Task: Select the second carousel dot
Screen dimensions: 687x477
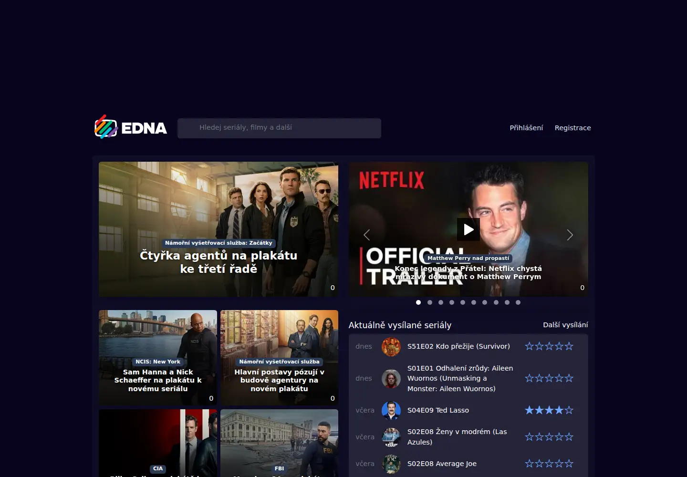Action: (x=430, y=302)
